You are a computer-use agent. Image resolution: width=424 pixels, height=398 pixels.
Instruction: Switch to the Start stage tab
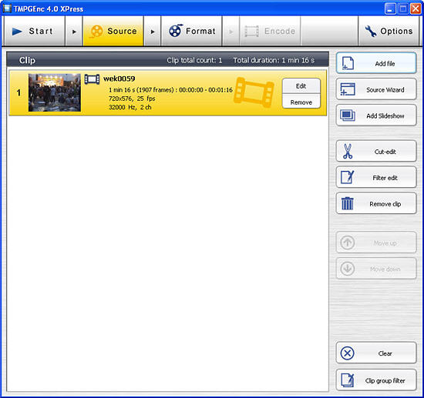tap(34, 31)
